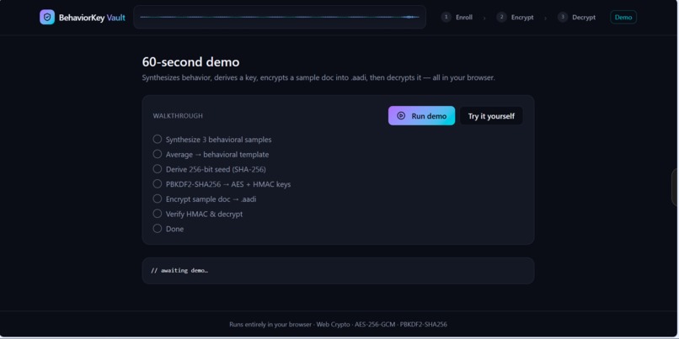Screen dimensions: 679x339
Task: Click the BehaviorKey Vault title text
Action: (x=92, y=18)
